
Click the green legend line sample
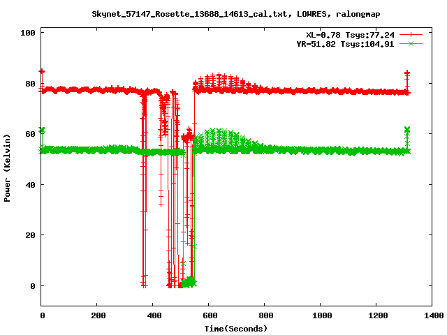[411, 43]
